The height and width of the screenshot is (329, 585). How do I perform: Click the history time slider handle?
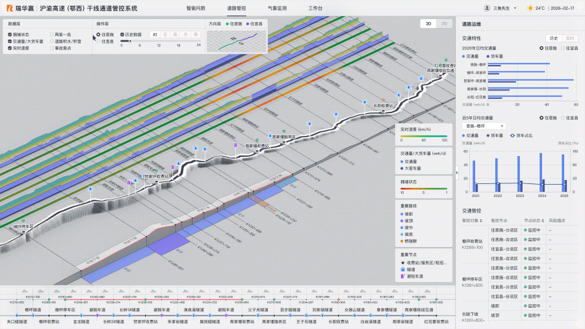[130, 41]
